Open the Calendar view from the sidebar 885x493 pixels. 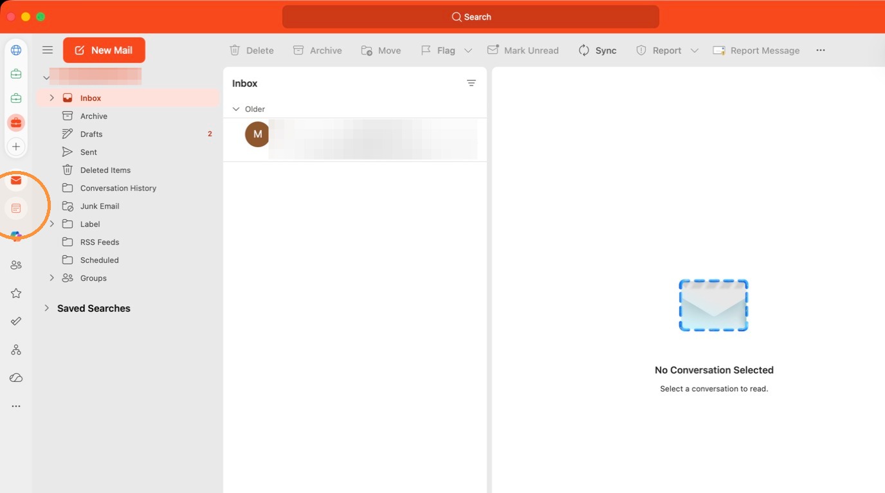tap(16, 209)
